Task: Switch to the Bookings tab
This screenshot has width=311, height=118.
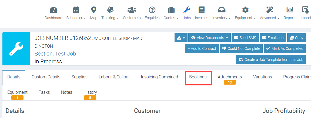Action: click(x=198, y=77)
